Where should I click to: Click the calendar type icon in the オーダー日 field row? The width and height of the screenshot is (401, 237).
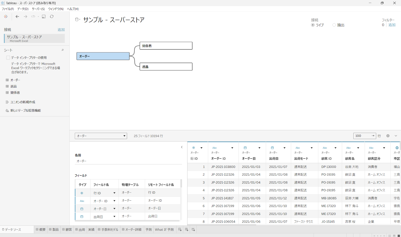[82, 209]
